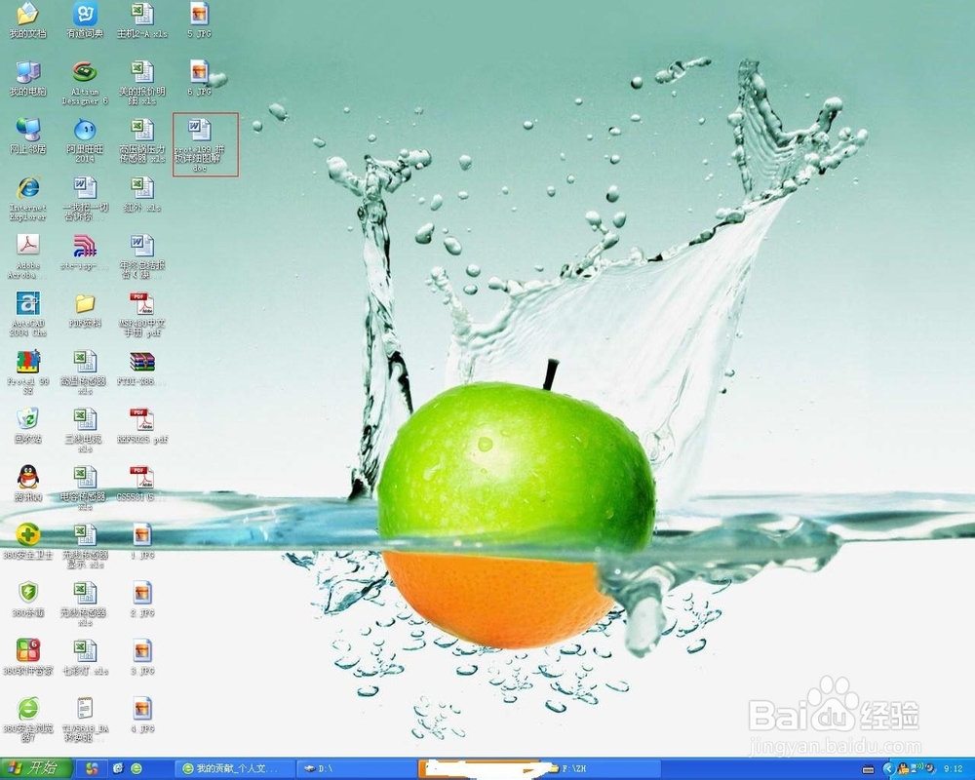This screenshot has height=780, width=975.
Task: Select TLV5616_DA text file
Action: (85, 720)
